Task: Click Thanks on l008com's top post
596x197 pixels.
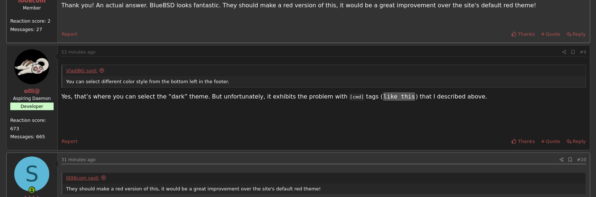Action: [x=523, y=34]
